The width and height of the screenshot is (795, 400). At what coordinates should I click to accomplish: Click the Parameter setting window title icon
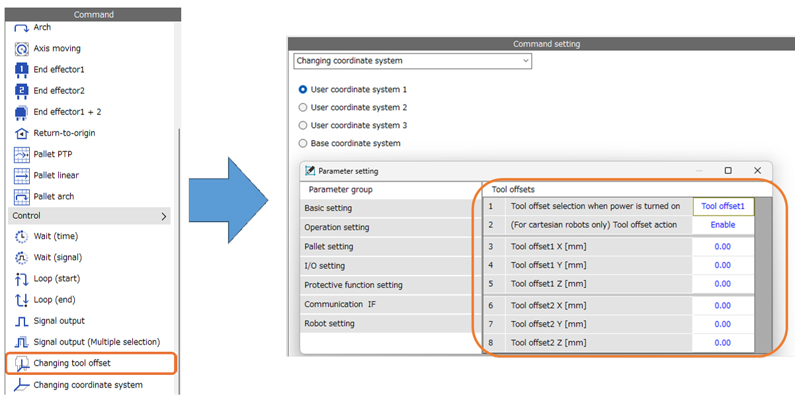[x=310, y=171]
